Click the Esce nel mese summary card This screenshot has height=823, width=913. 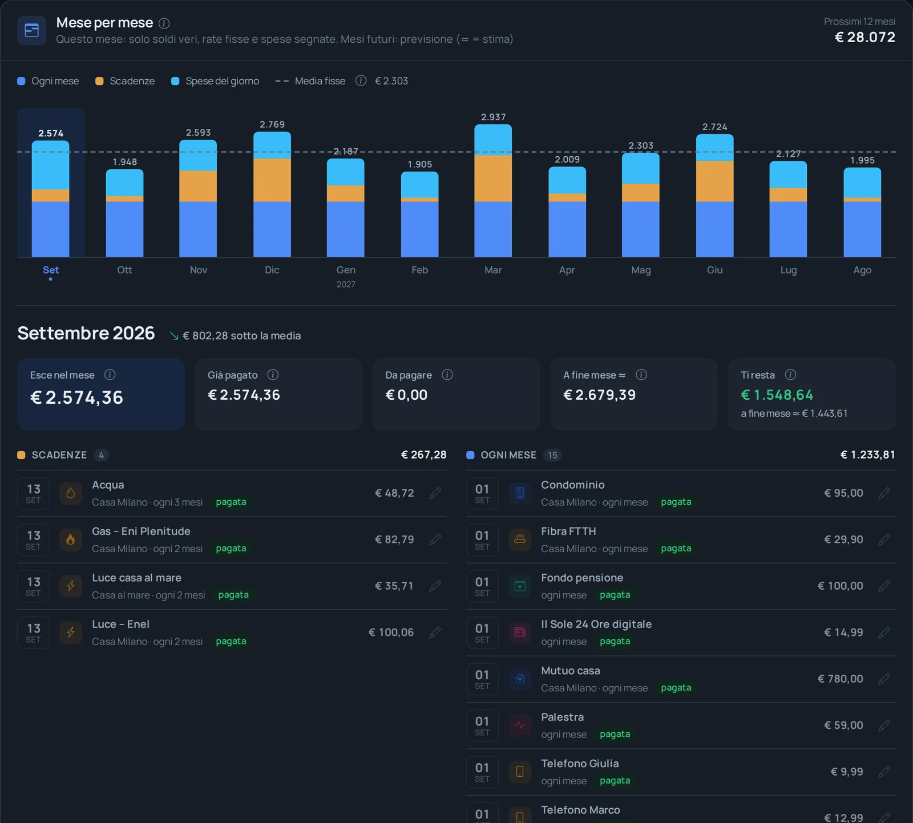[101, 394]
